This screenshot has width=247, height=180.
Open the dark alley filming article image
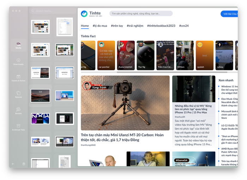pyautogui.click(x=194, y=89)
